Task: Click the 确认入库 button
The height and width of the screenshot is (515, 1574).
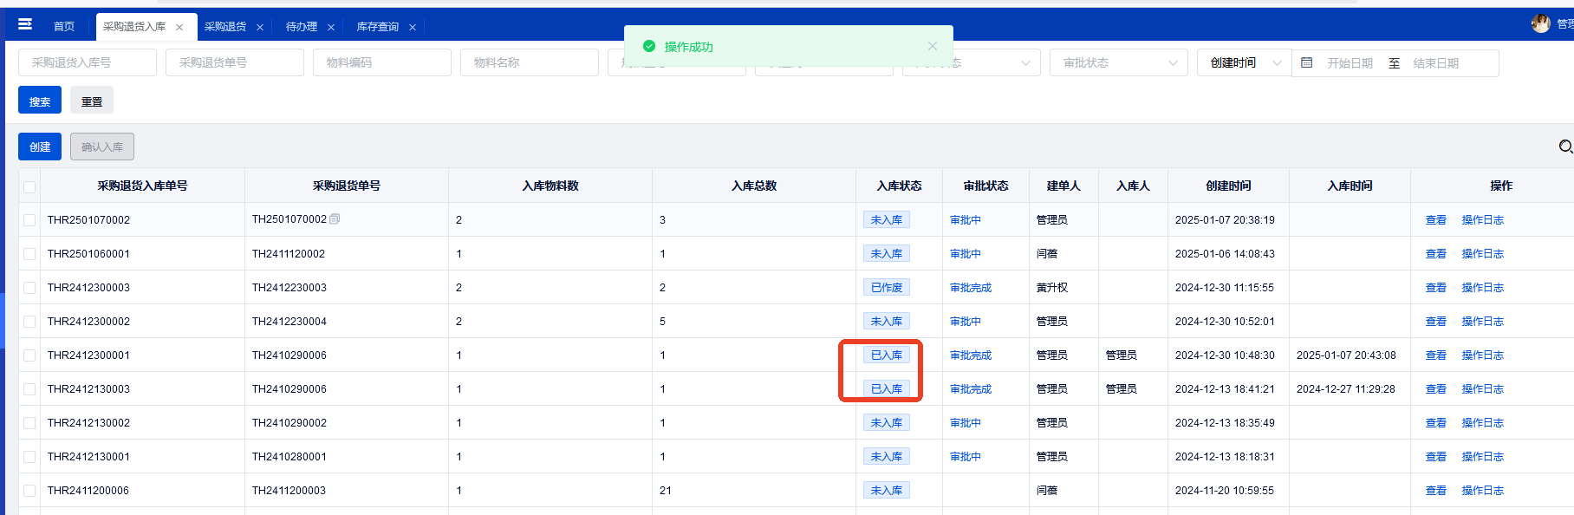Action: pyautogui.click(x=102, y=147)
